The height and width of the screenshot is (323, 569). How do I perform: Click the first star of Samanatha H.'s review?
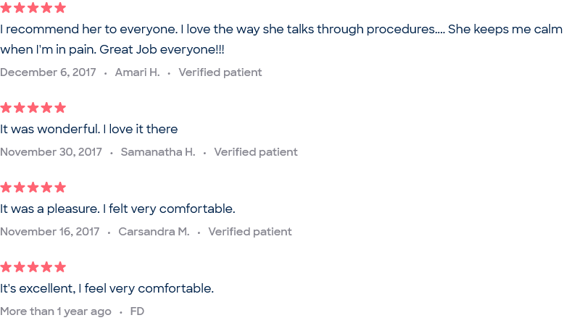(x=6, y=108)
